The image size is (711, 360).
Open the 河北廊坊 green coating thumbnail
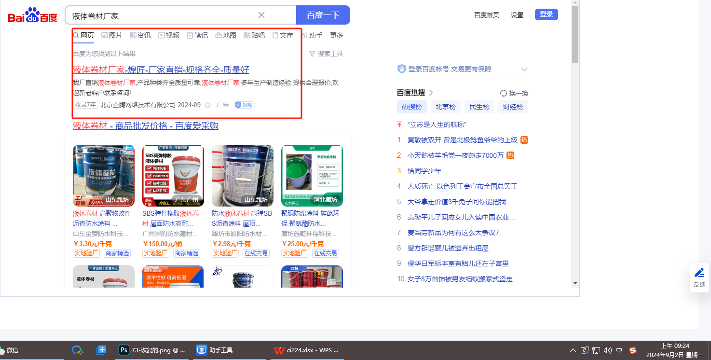tap(312, 176)
